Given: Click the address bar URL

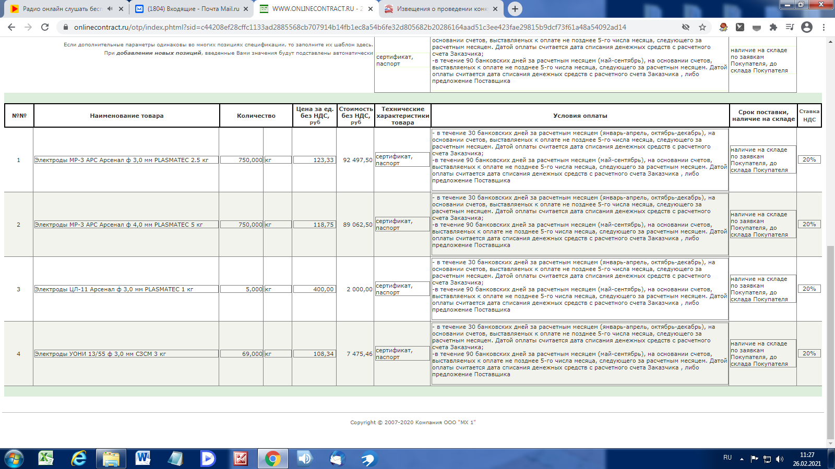Looking at the screenshot, I should [350, 27].
